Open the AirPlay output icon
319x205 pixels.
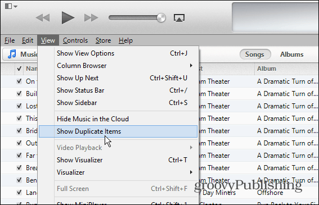point(179,18)
